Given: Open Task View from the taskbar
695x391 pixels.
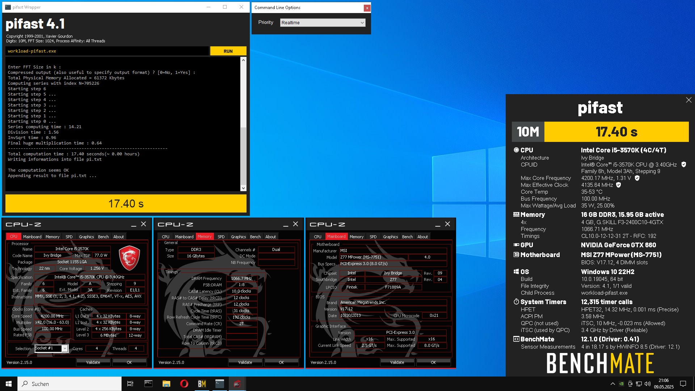Looking at the screenshot, I should coord(130,384).
